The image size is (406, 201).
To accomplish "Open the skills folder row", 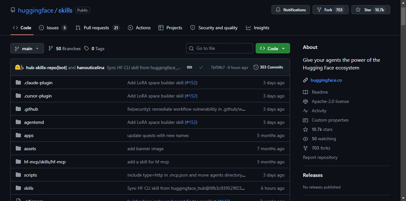I will pos(150,188).
